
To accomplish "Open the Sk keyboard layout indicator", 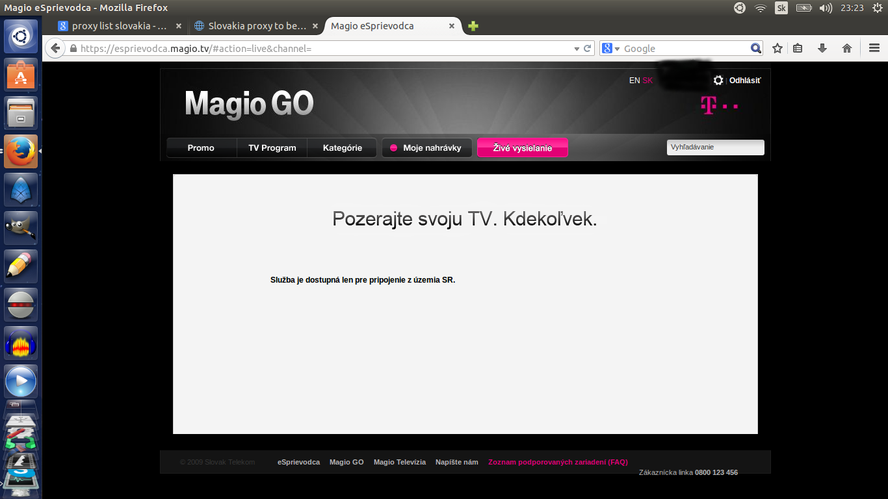I will 781,8.
